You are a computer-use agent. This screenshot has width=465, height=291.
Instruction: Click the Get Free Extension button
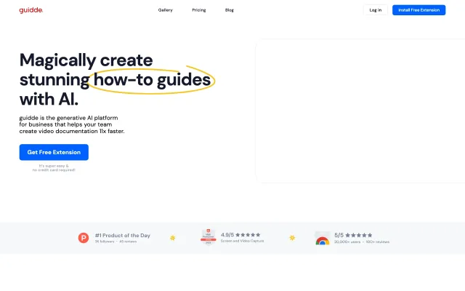54,152
